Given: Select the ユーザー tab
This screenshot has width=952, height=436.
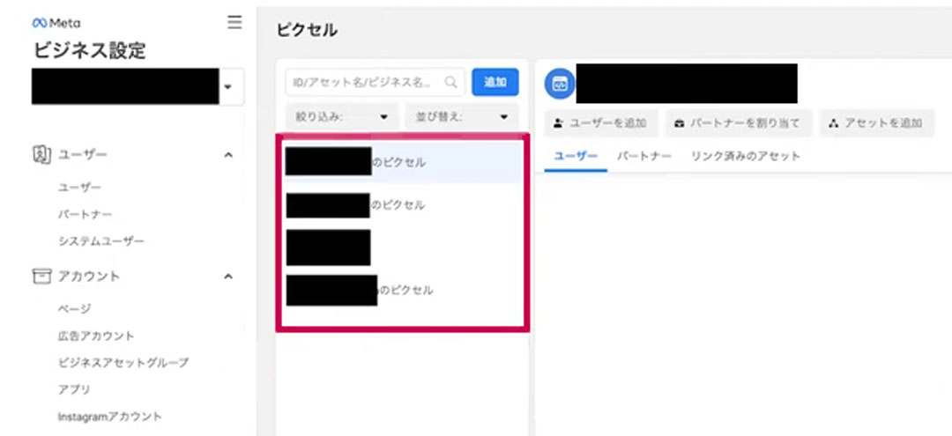Looking at the screenshot, I should click(x=575, y=157).
